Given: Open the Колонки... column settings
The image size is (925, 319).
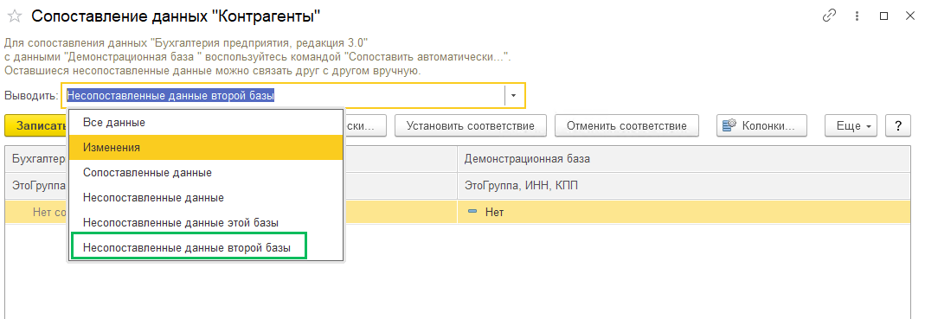Looking at the screenshot, I should (761, 125).
